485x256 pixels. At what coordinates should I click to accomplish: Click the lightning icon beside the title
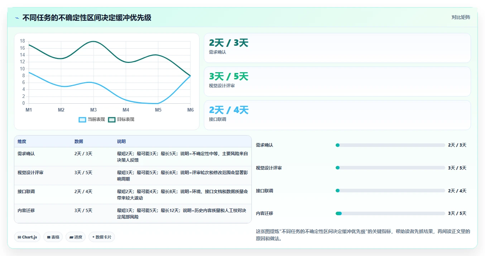pyautogui.click(x=17, y=18)
